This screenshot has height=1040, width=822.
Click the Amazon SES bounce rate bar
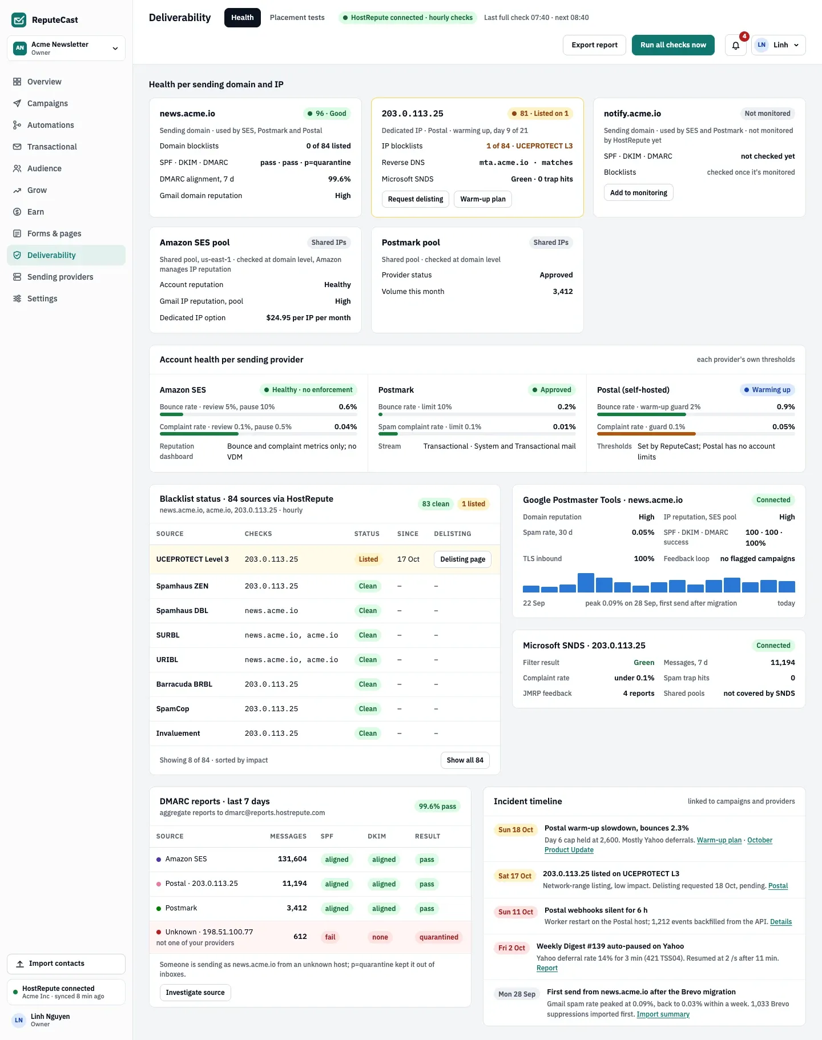click(x=259, y=414)
